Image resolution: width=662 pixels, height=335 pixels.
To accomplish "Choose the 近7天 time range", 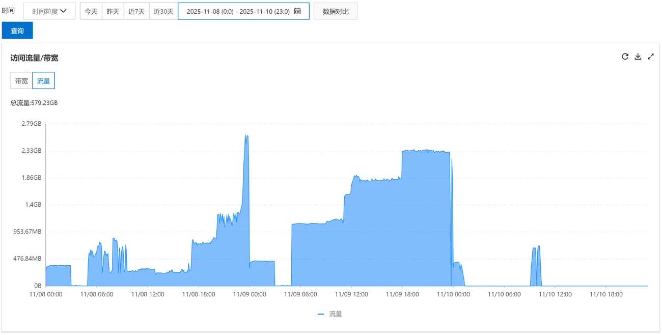I will pos(136,11).
